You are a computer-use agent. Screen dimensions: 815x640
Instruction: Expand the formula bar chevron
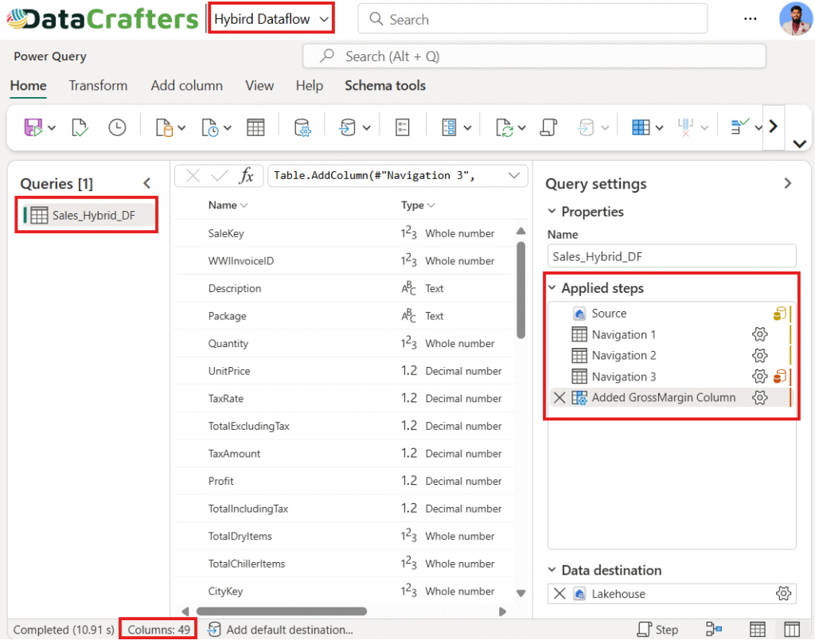pyautogui.click(x=514, y=176)
